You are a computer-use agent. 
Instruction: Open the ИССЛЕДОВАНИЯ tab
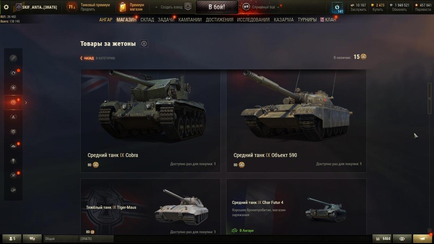click(x=253, y=20)
